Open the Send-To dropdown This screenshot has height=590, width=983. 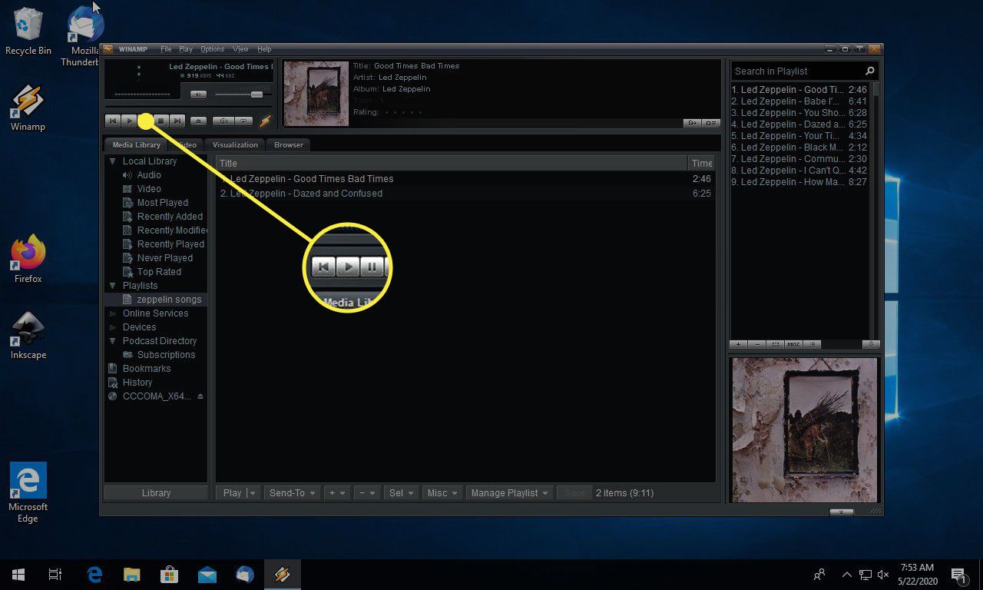point(292,493)
